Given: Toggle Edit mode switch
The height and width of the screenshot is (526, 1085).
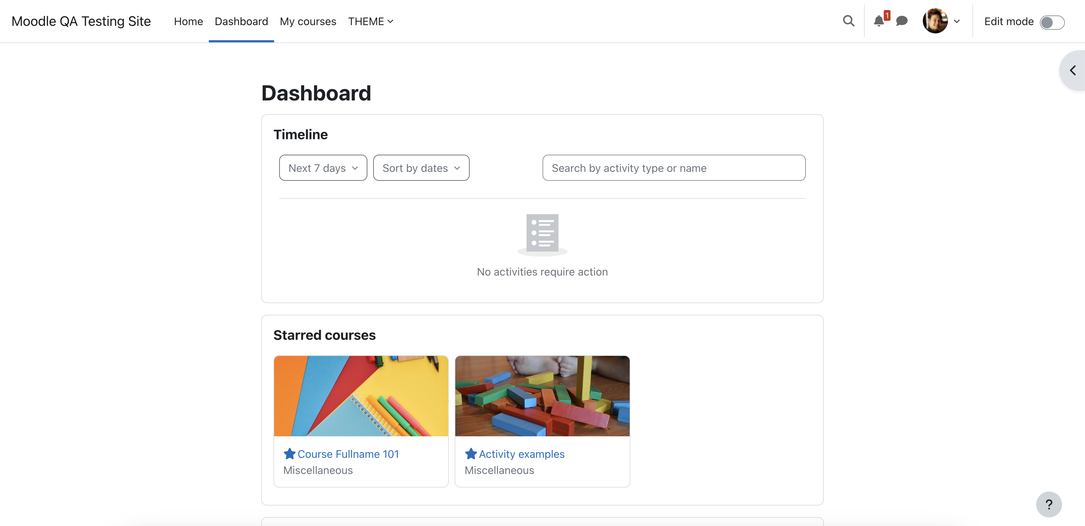Looking at the screenshot, I should coord(1052,22).
